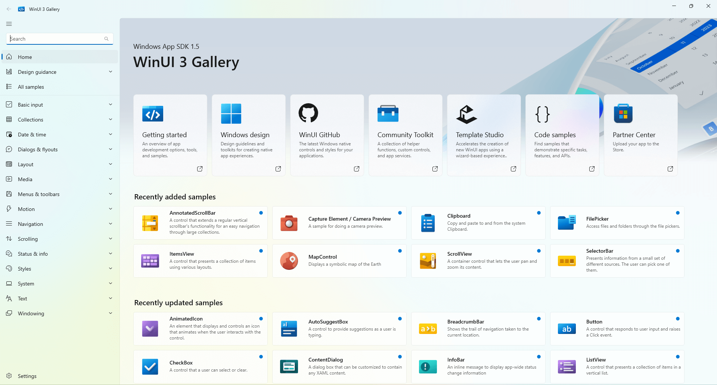Open external link on Getting started tile
The height and width of the screenshot is (385, 717).
coord(200,169)
